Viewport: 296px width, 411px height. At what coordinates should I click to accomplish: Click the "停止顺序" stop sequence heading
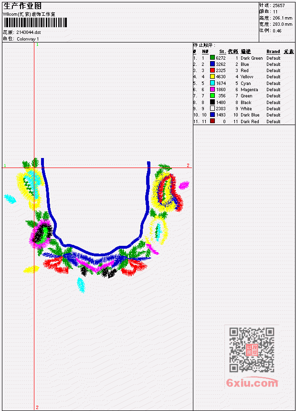point(204,45)
